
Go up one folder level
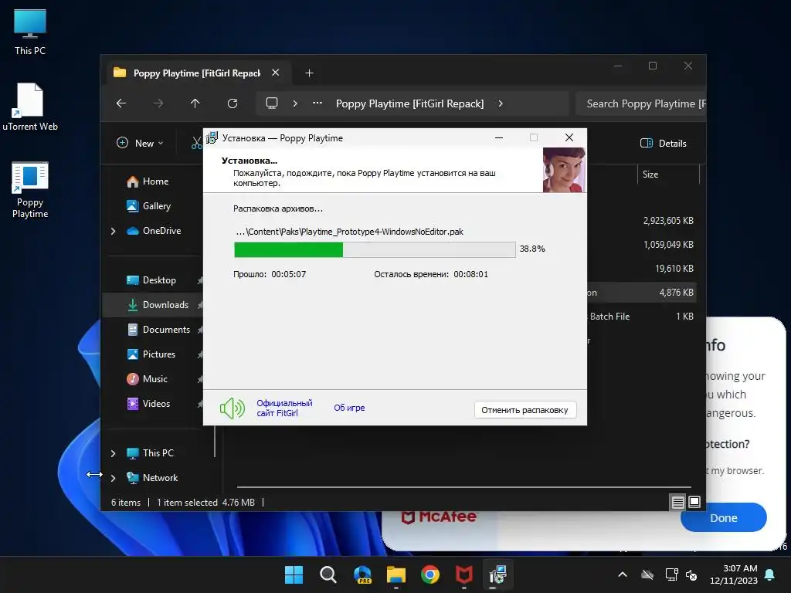click(195, 103)
